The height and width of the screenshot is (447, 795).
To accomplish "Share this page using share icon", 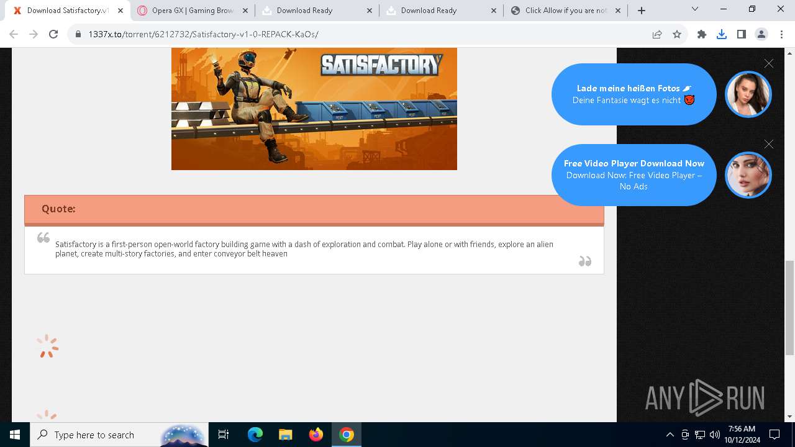I will 657,34.
